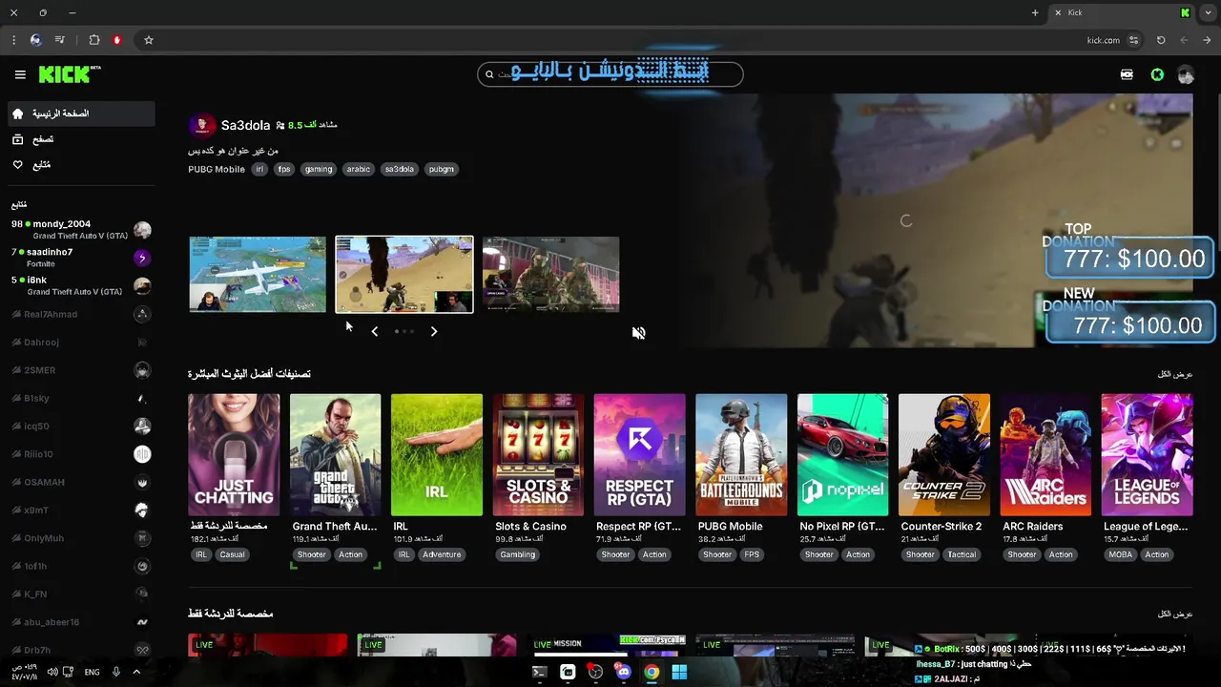This screenshot has height=687, width=1221.
Task: Click the Chrome profile icon
Action: (x=36, y=40)
